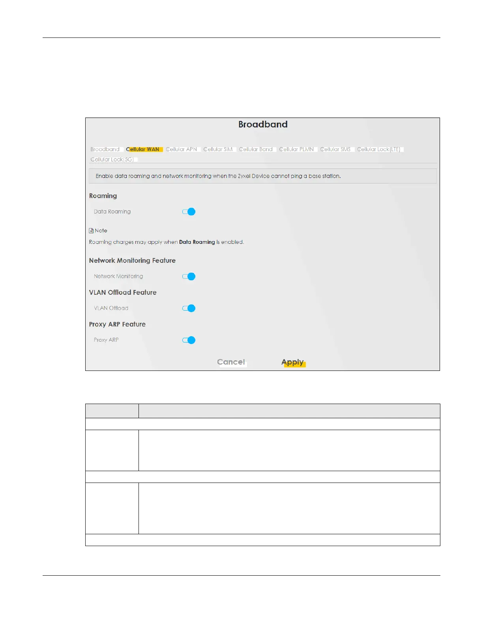
Task: Open the Broadband tab
Action: [x=105, y=150]
